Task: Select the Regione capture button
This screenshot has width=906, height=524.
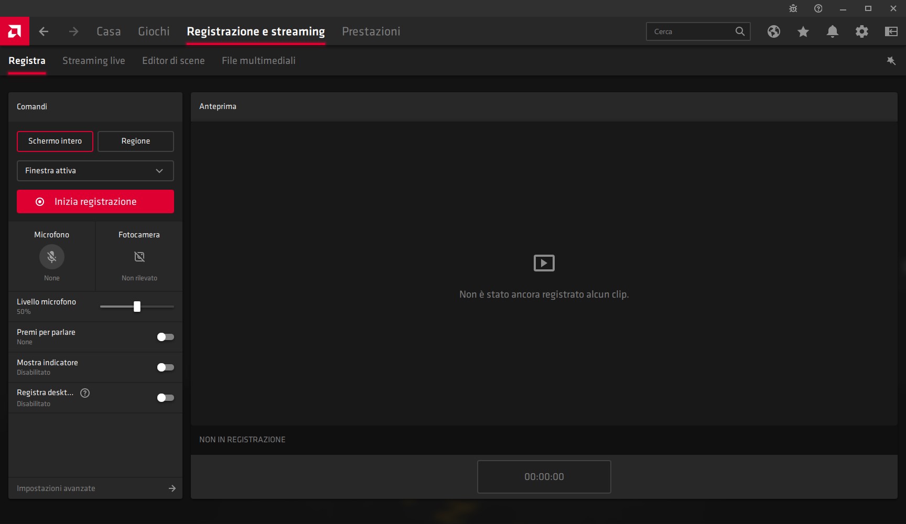Action: click(136, 141)
